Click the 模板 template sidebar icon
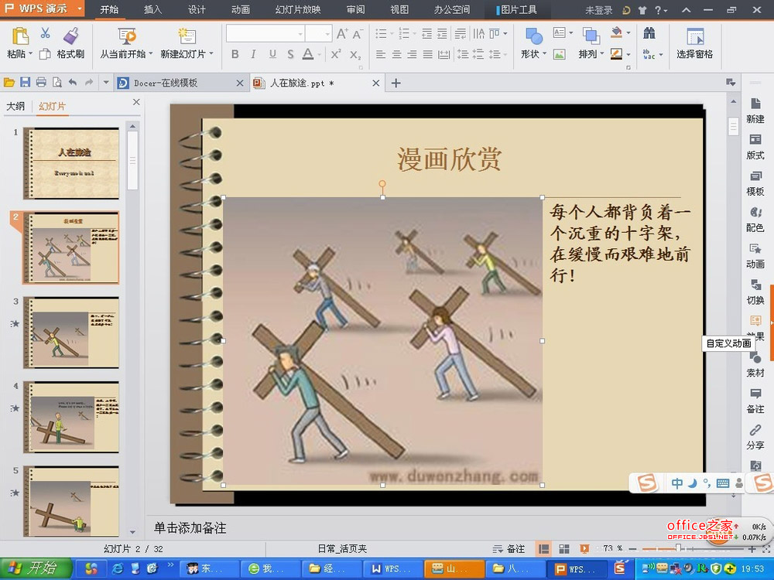Screen dimensions: 774x580 [x=755, y=183]
